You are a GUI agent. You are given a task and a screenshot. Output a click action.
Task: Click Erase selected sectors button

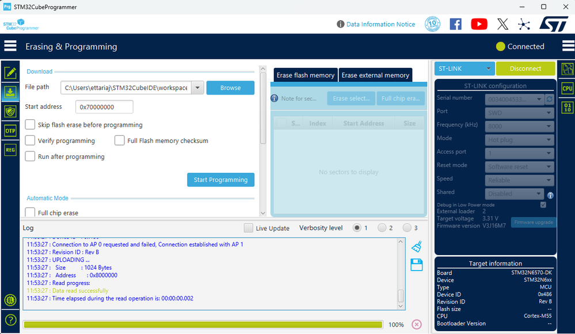tap(351, 98)
